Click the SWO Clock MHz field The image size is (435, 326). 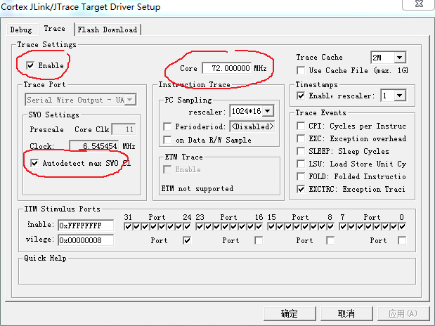(93, 146)
